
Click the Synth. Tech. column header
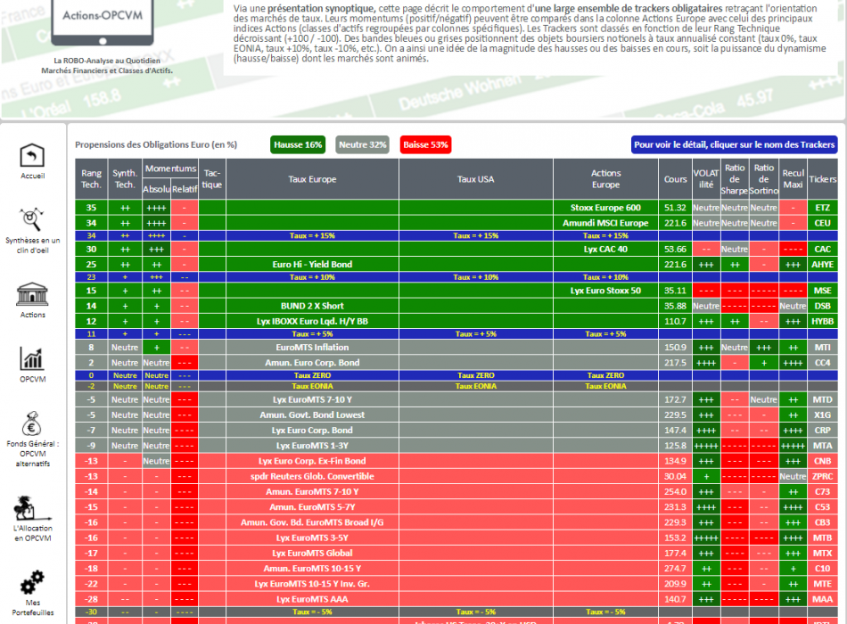(x=125, y=179)
